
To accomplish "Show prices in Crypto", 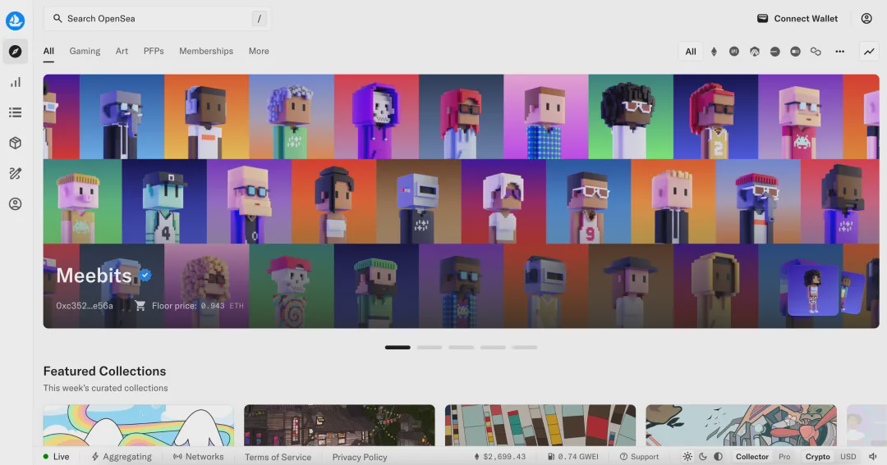I will tap(817, 457).
